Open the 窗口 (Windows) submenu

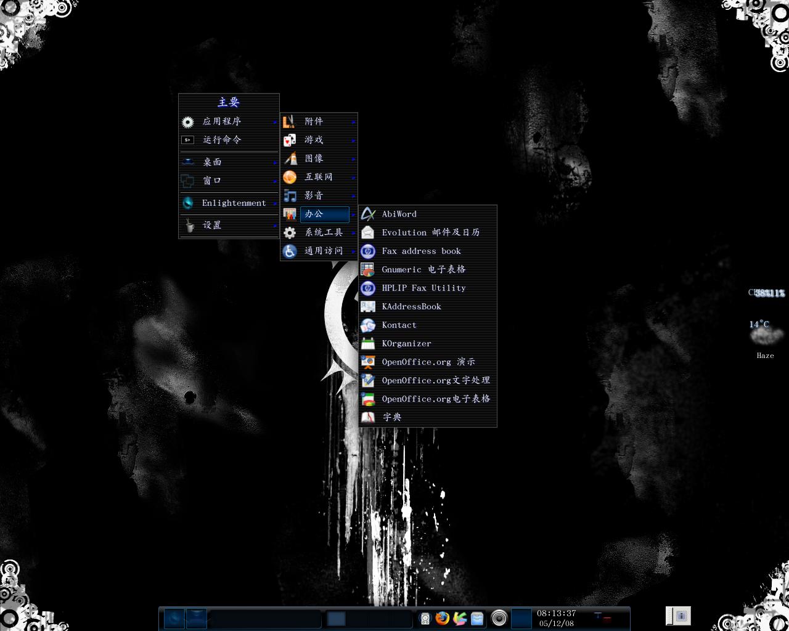(229, 181)
